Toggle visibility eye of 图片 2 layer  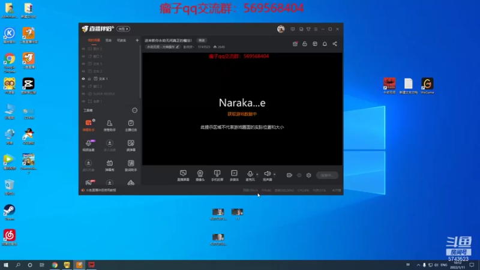[x=83, y=49]
